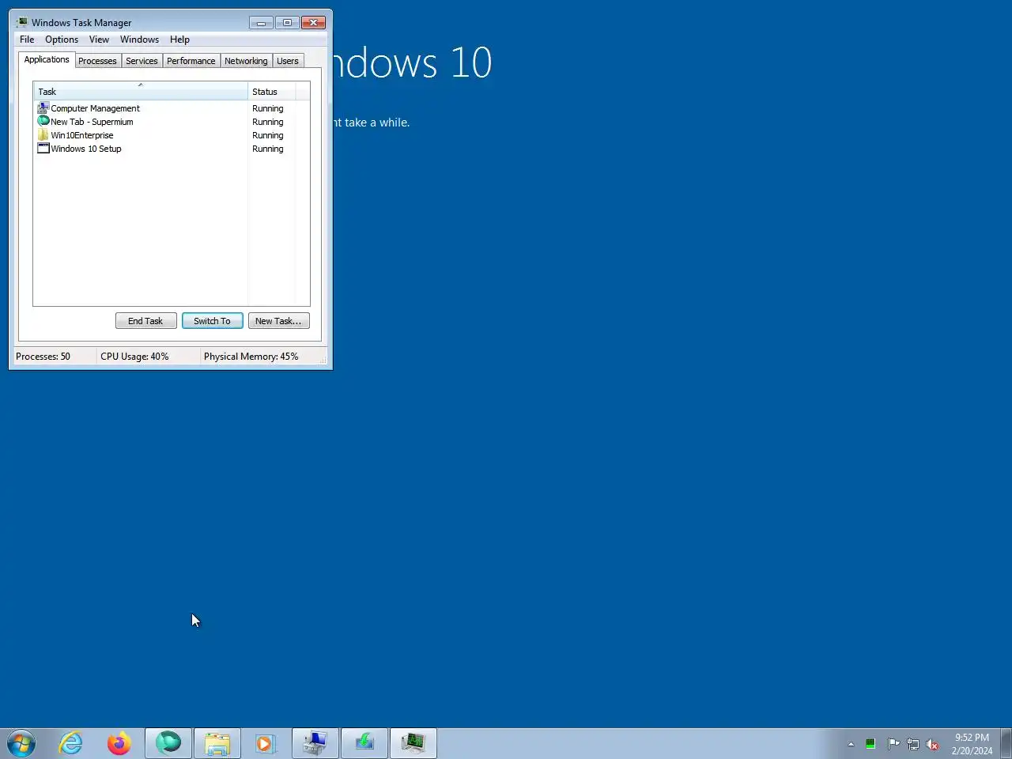Screen dimensions: 1012x759
Task: Switch to the Processes tab
Action: point(97,61)
